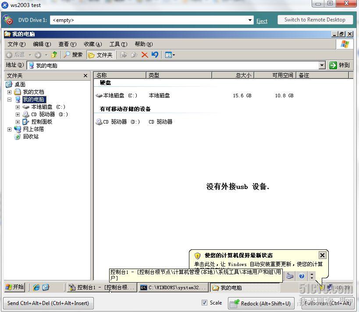Open the 帮助(H) menu

pyautogui.click(x=143, y=44)
